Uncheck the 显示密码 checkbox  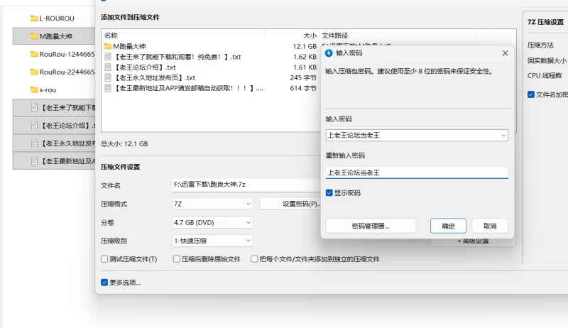click(329, 192)
